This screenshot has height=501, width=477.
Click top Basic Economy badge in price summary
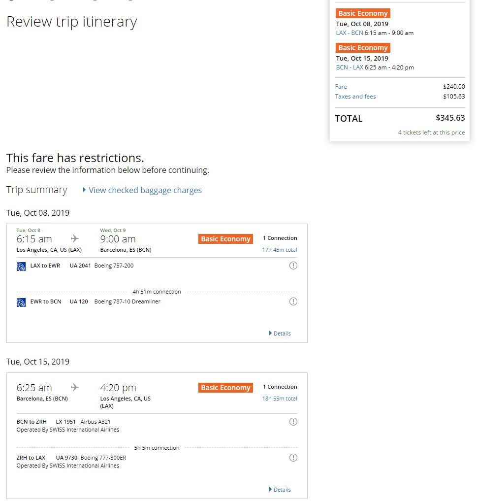[x=363, y=13]
